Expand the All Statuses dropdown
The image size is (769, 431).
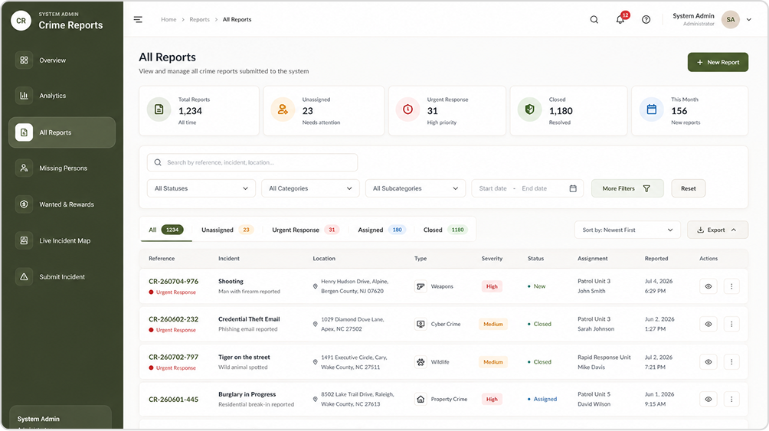click(201, 188)
